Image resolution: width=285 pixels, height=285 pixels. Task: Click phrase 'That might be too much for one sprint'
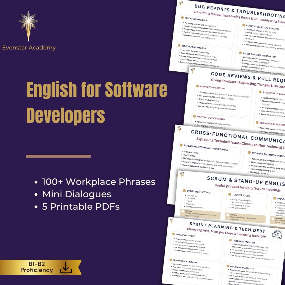pyautogui.click(x=187, y=268)
